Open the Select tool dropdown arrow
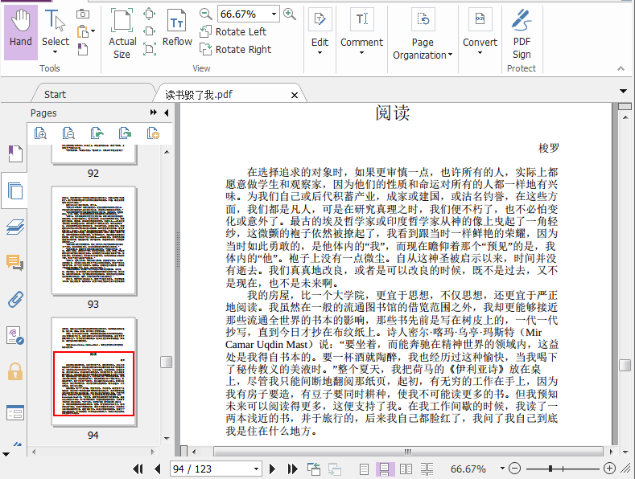The image size is (635, 479). coord(55,51)
